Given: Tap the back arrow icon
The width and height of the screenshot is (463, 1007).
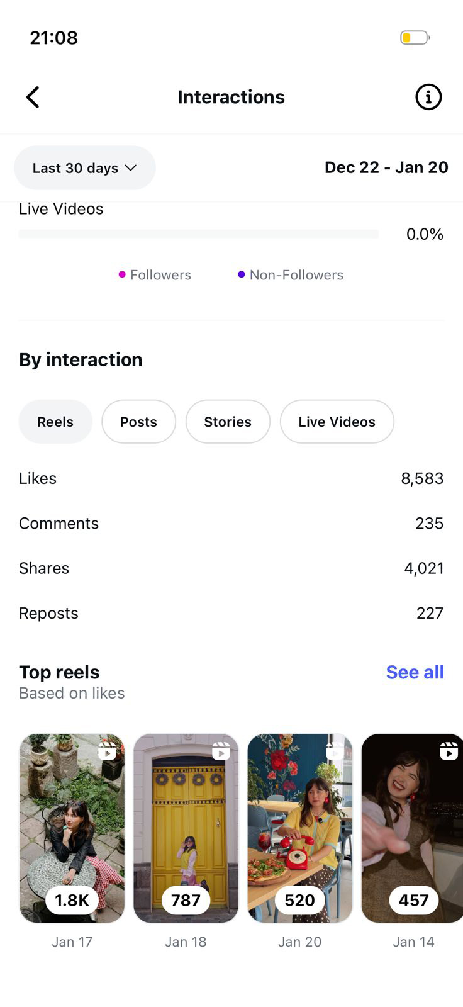Looking at the screenshot, I should point(33,98).
